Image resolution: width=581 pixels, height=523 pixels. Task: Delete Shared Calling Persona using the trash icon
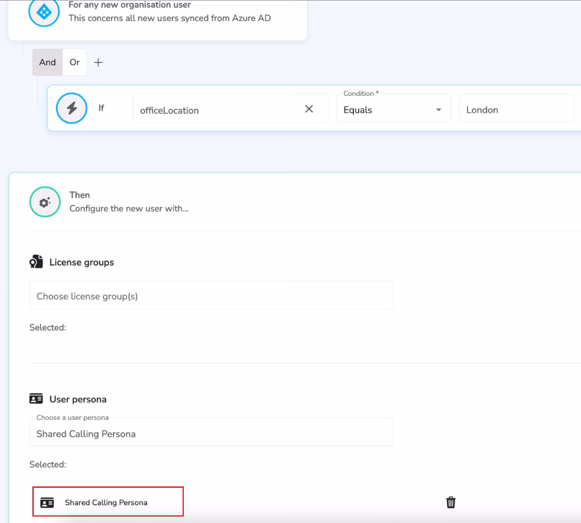[451, 502]
